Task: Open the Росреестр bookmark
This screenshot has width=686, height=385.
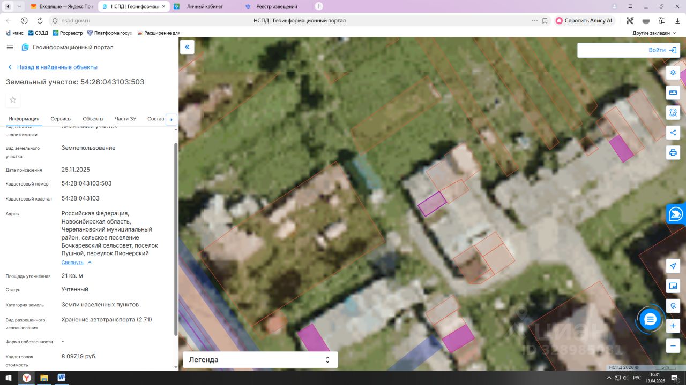Action: pyautogui.click(x=68, y=33)
